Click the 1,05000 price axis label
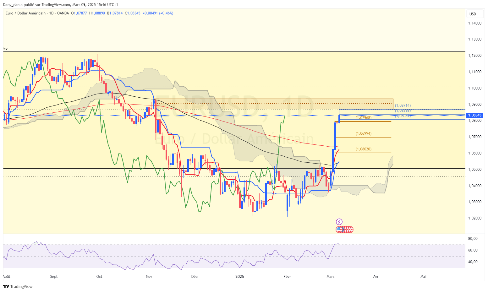 click(474, 170)
